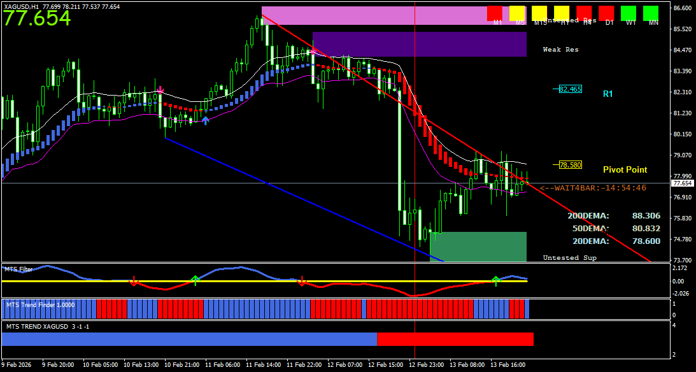Viewport: 696px width, 372px height.
Task: Click the magenta down arrow near 10 Feb 21:00
Action: coord(160,90)
